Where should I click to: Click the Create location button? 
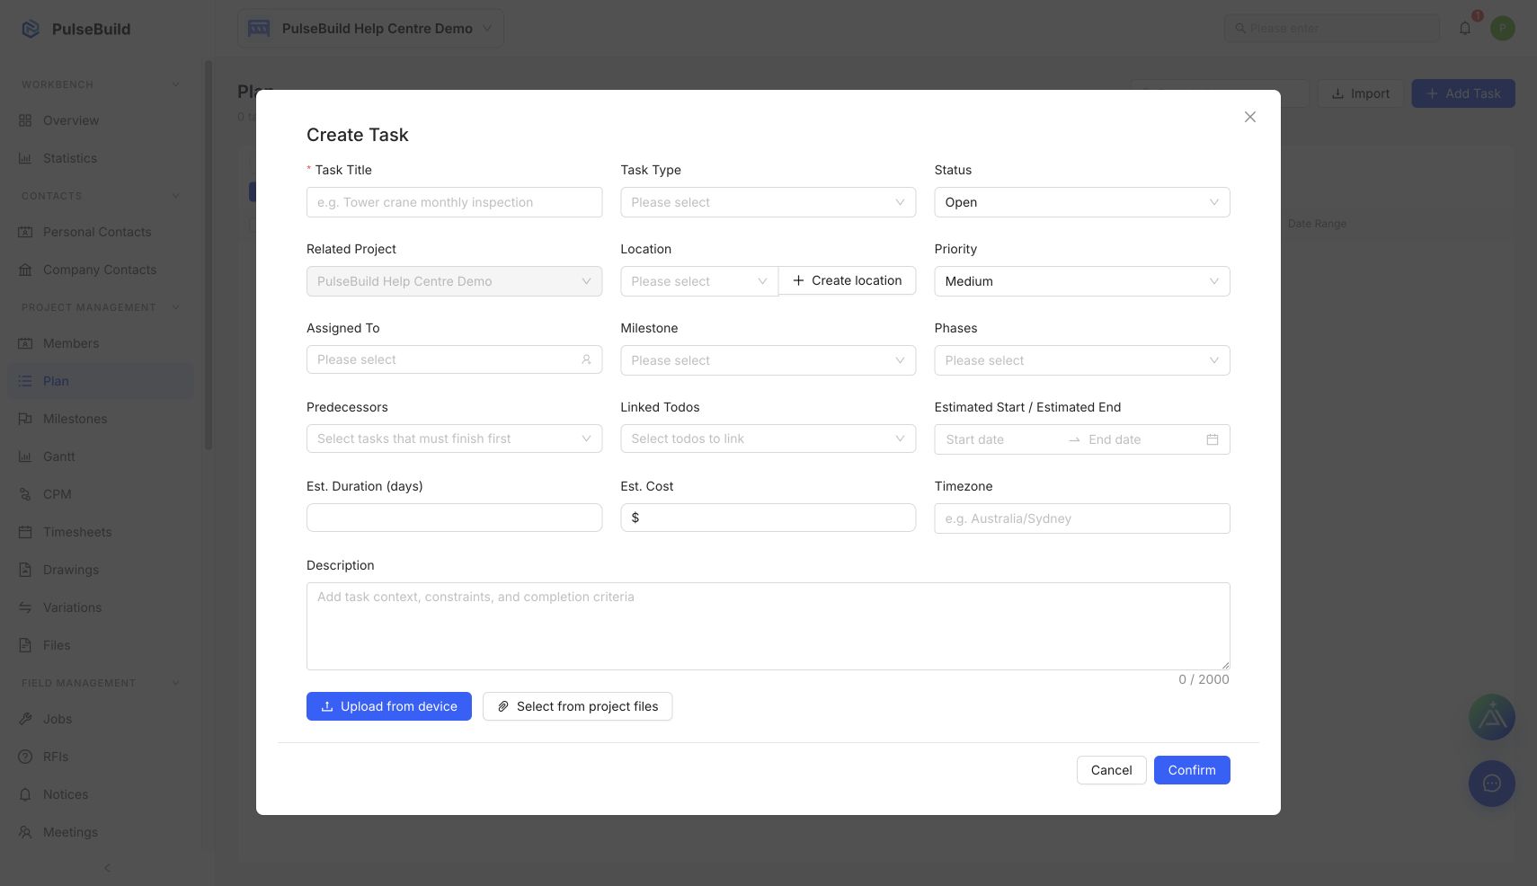click(x=847, y=280)
